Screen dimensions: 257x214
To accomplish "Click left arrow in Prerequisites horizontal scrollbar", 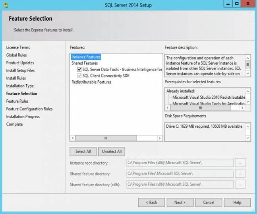I will (168, 108).
